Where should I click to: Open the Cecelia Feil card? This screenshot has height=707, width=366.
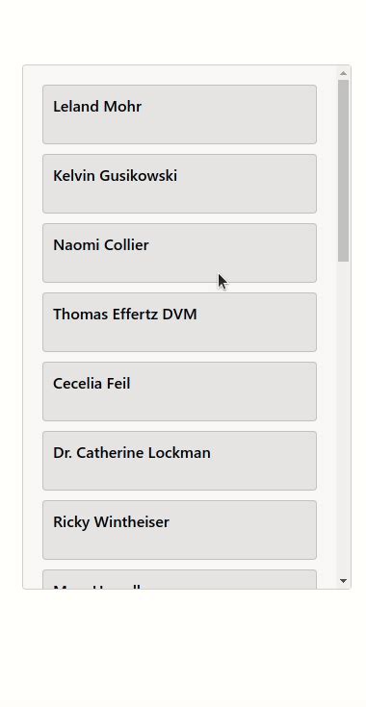pyautogui.click(x=179, y=391)
